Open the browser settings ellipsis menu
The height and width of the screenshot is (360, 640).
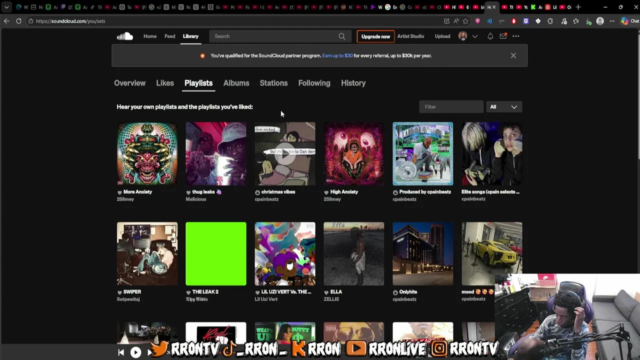point(612,21)
